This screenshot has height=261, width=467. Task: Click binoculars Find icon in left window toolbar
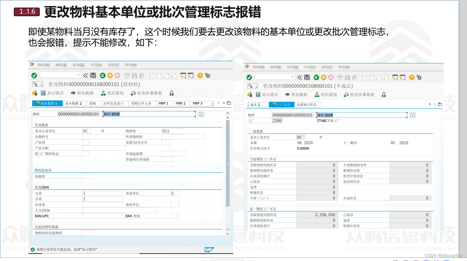click(134, 75)
